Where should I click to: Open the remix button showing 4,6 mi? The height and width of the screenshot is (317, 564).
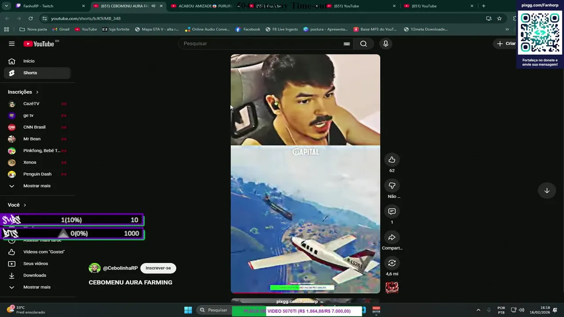[x=392, y=263]
